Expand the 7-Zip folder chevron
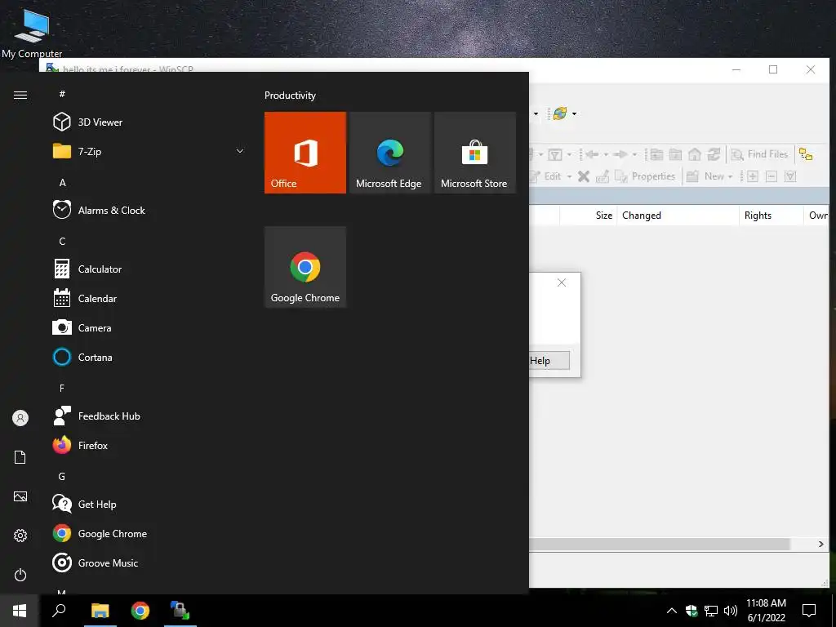Viewport: 836px width, 627px height. tap(240, 151)
